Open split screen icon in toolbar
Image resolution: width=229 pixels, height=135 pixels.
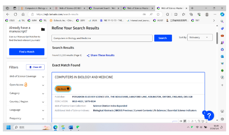tap(176, 14)
